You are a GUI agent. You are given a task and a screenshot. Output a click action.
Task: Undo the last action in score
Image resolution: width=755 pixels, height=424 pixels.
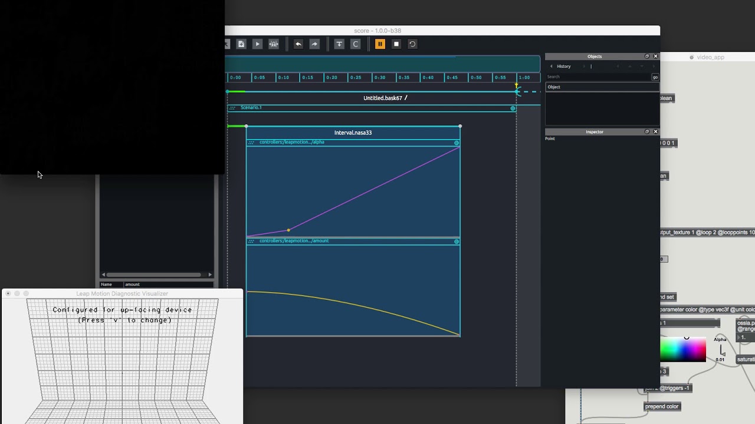click(298, 44)
